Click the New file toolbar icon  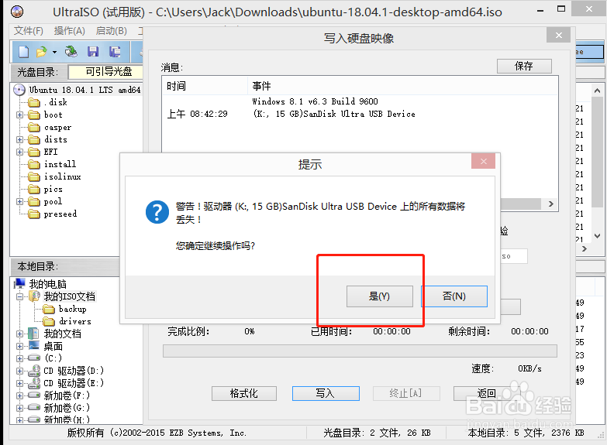(23, 51)
